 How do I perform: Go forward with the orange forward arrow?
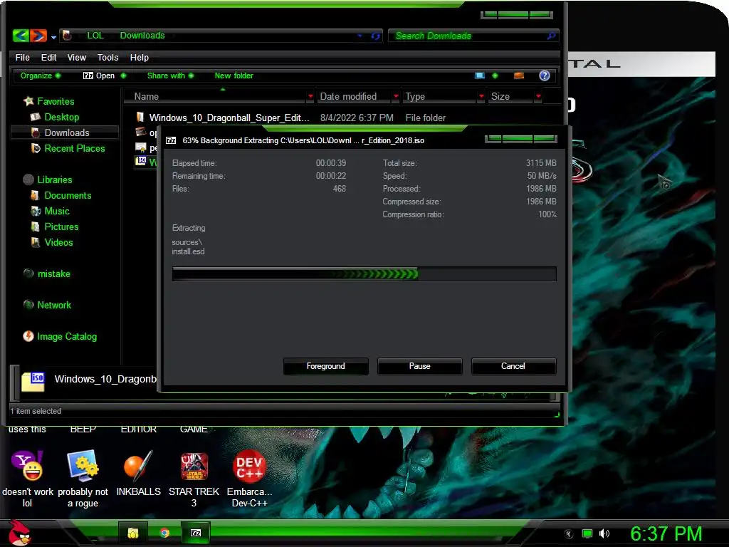(x=38, y=36)
